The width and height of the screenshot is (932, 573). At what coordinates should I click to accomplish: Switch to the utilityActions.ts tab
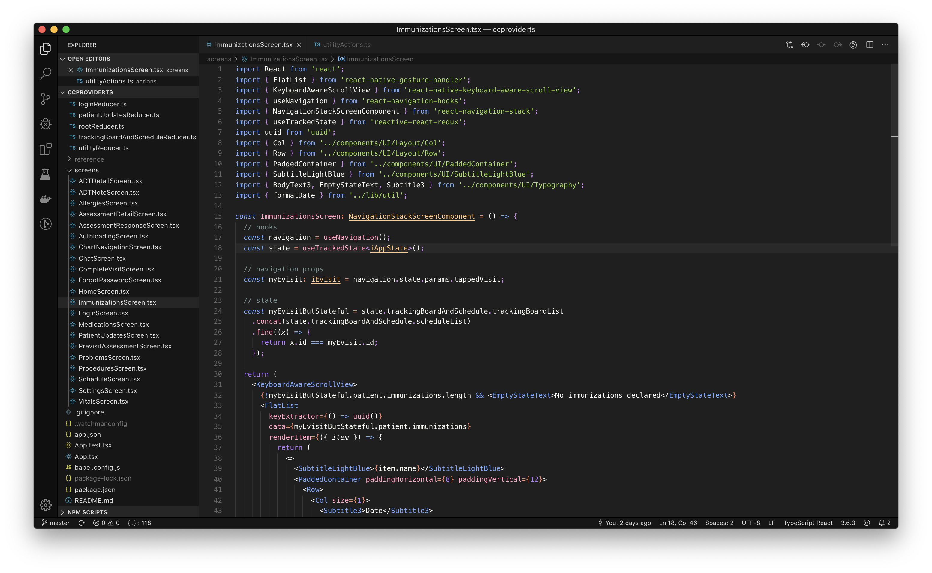(x=346, y=45)
